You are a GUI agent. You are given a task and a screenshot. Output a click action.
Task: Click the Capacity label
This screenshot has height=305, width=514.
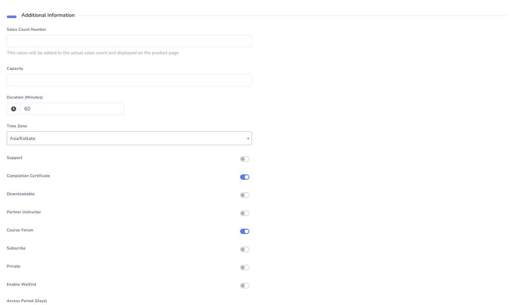15,68
